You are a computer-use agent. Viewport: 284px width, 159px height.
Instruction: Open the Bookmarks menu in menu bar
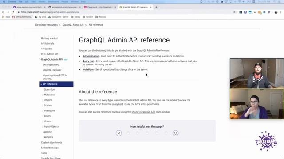tap(54, 2)
